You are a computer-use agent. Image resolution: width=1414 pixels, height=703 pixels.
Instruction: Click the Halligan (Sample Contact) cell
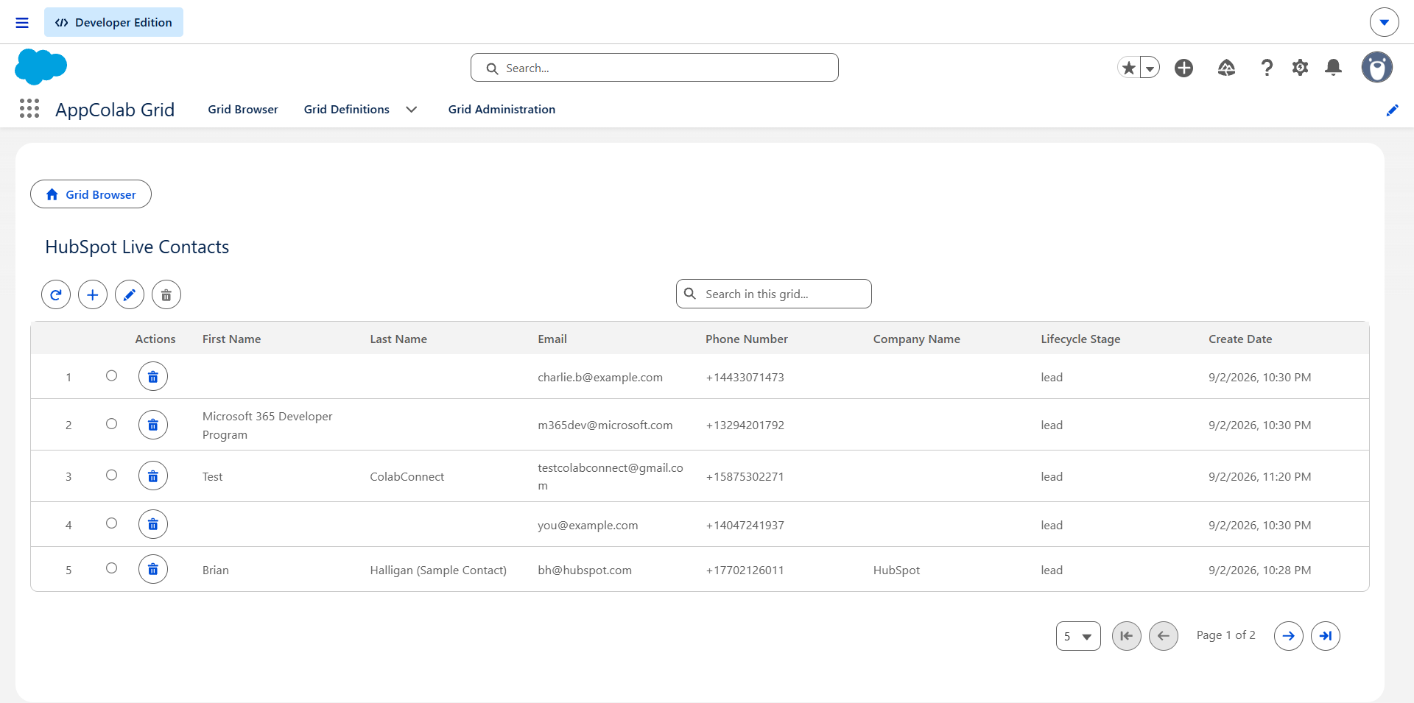click(438, 570)
